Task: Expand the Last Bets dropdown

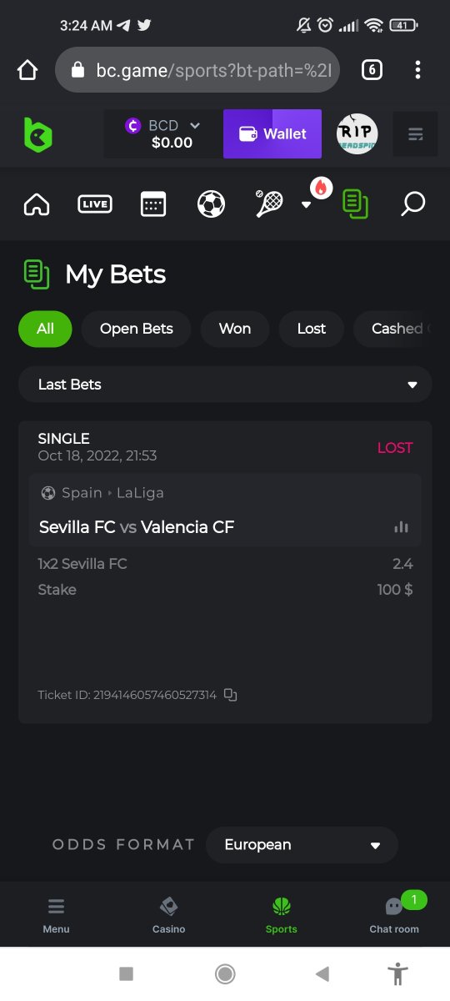Action: point(225,385)
